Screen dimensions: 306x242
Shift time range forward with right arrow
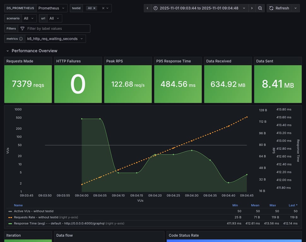point(252,8)
